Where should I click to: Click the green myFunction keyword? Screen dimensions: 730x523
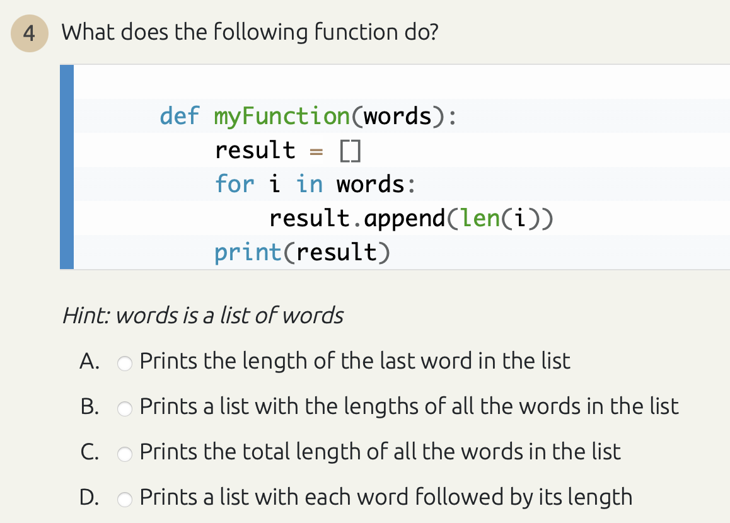(x=283, y=116)
